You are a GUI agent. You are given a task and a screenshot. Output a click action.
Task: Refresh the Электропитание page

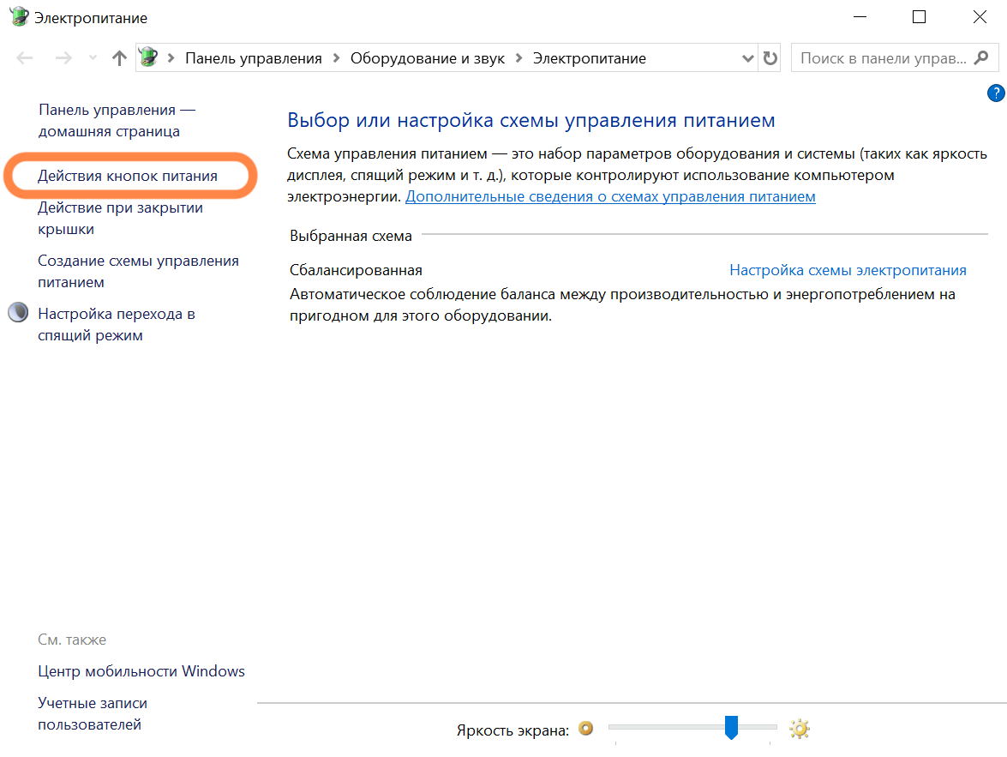click(x=770, y=58)
